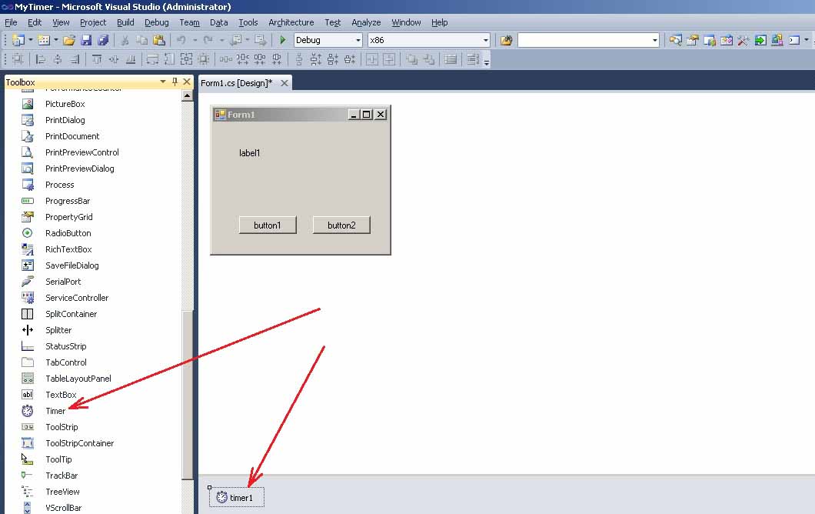Click the Paste toolbar icon
This screenshot has height=514, width=815.
click(x=160, y=39)
